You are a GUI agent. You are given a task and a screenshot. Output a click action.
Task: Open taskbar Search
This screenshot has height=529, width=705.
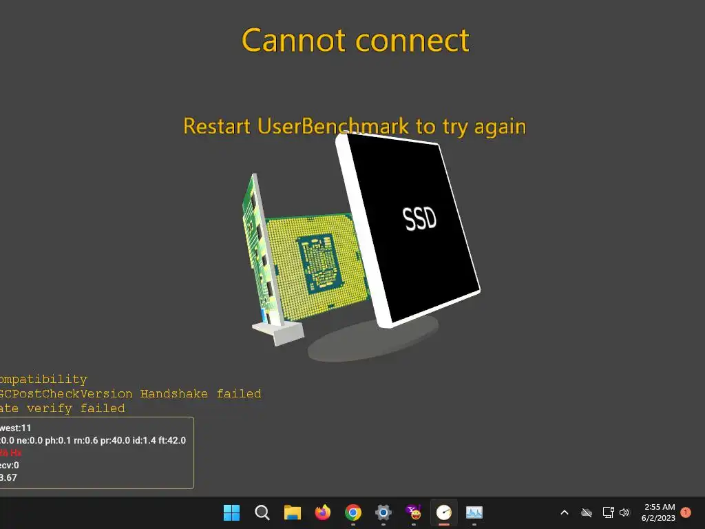[262, 512]
